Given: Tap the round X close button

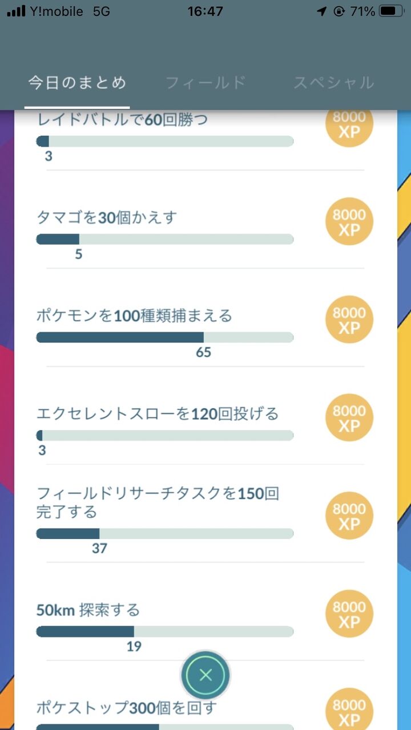Looking at the screenshot, I should tap(206, 675).
